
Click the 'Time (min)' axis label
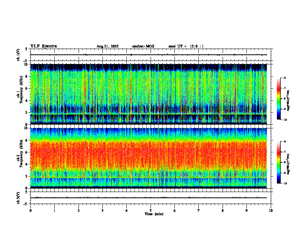[154, 214]
